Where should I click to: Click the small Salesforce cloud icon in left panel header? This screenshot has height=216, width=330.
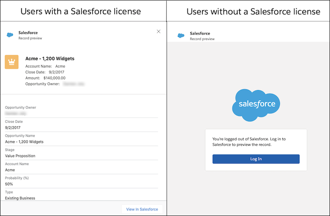10,35
